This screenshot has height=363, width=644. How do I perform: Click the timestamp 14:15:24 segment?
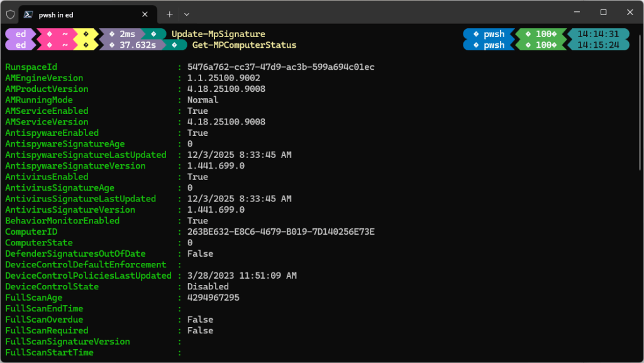[599, 45]
